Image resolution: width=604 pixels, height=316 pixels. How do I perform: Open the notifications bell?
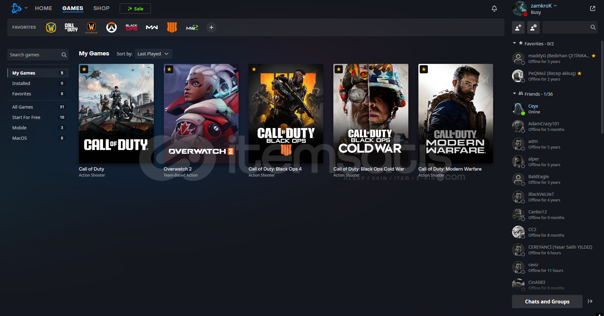(x=494, y=8)
